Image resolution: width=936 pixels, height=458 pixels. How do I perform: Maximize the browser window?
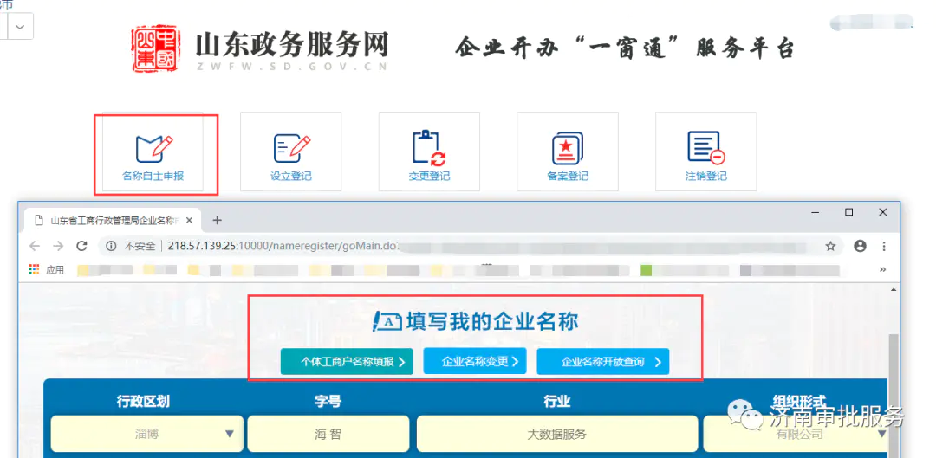pyautogui.click(x=848, y=212)
